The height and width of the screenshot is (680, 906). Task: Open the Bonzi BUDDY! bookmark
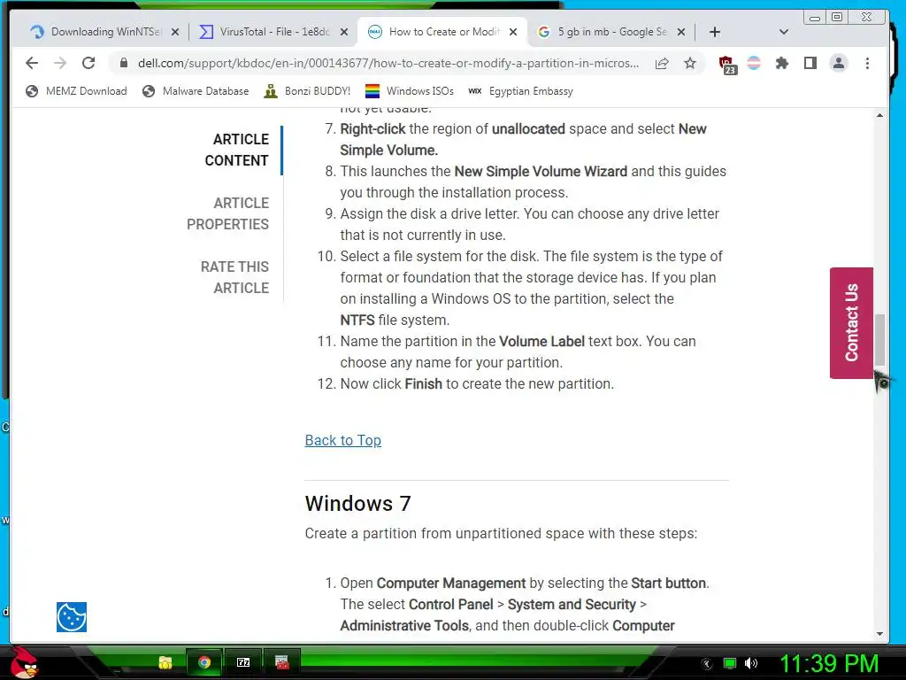coord(307,91)
